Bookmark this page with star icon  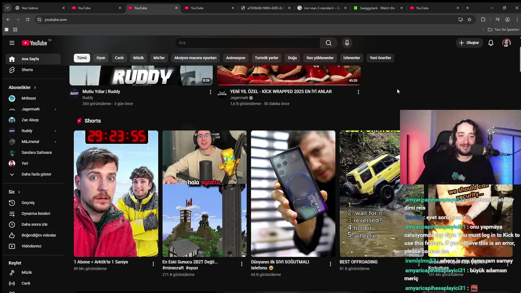[x=469, y=20]
